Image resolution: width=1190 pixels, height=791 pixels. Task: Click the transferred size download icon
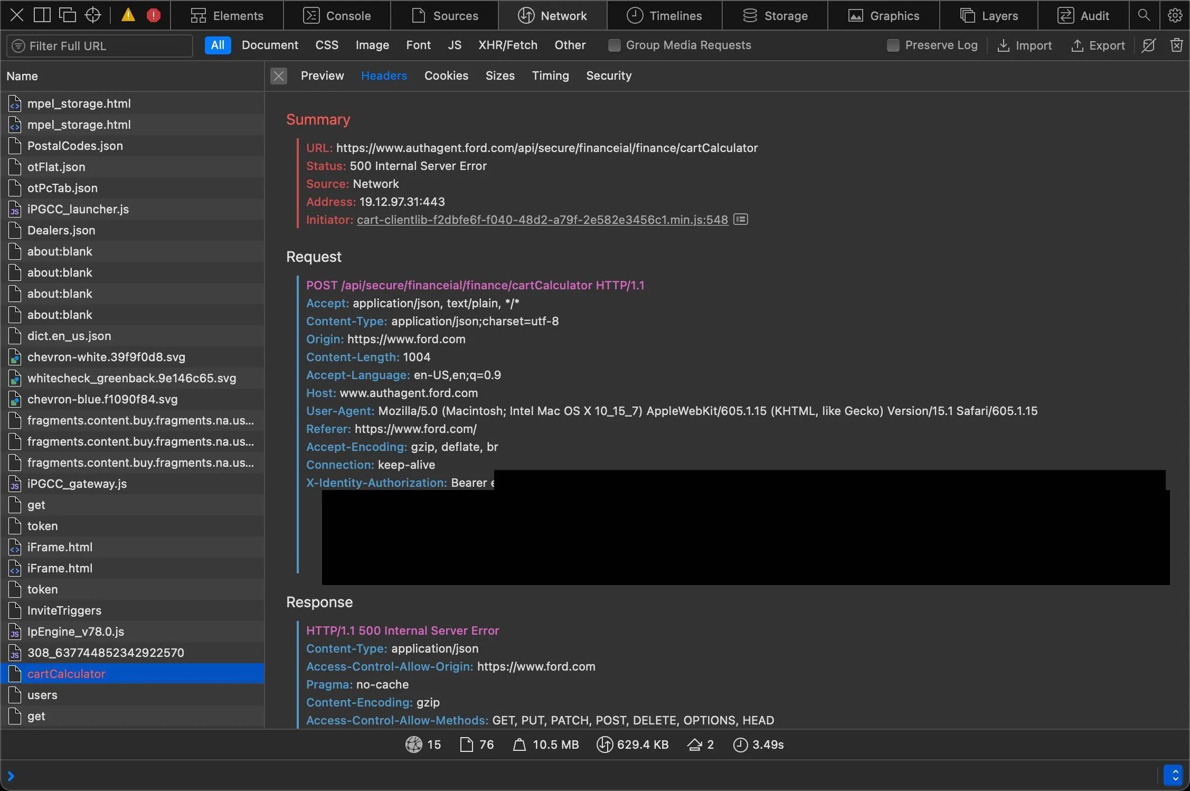[605, 745]
